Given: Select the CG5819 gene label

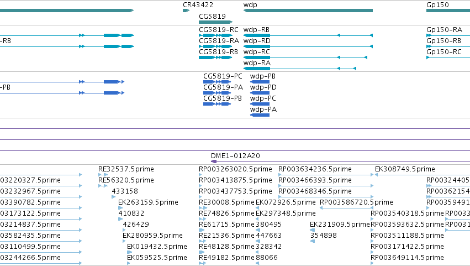Looking at the screenshot, I should 212,17.
